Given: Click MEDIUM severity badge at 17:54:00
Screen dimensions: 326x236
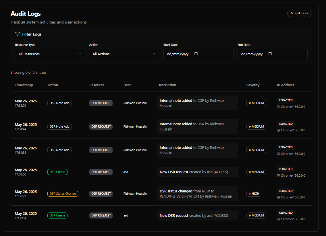Looking at the screenshot, I should point(256,172).
